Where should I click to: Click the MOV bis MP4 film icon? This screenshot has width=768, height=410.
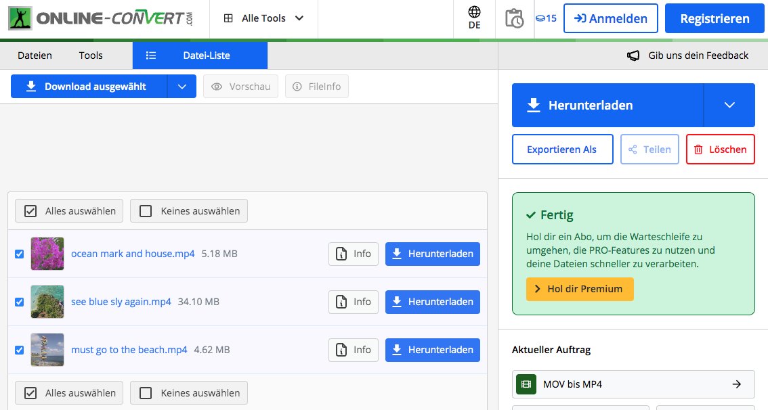[x=526, y=384]
